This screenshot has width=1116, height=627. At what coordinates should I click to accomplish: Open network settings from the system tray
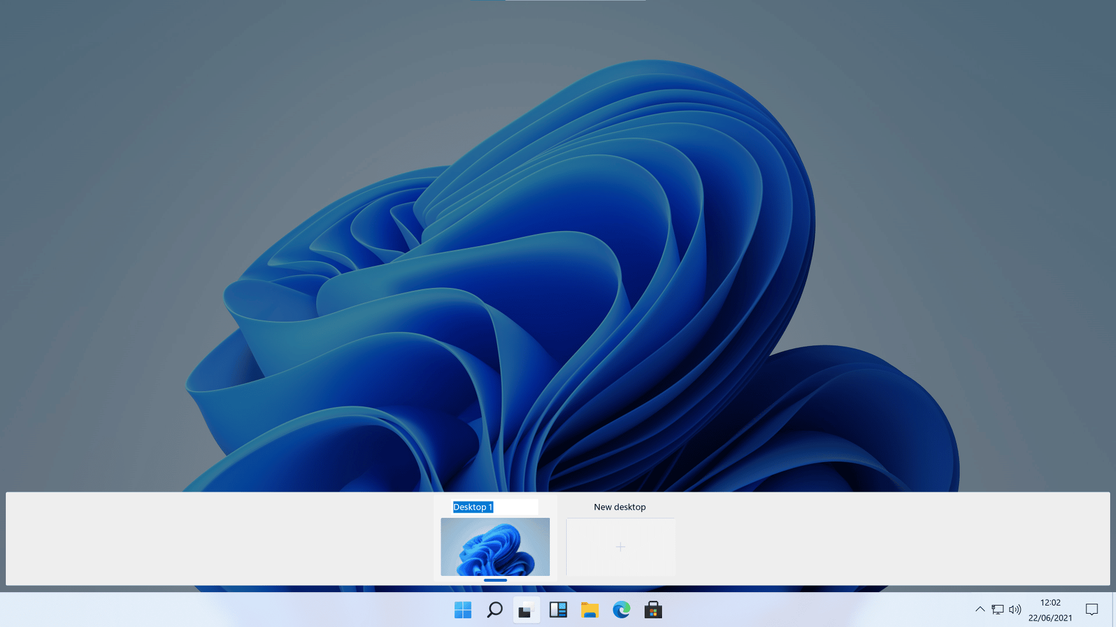click(x=998, y=610)
